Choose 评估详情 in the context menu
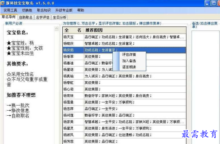The width and height of the screenshot is (220, 144). pyautogui.click(x=129, y=55)
